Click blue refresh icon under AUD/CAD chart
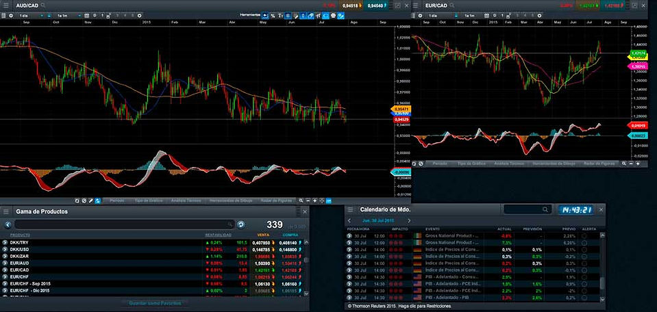The height and width of the screenshot is (312, 657). (x=98, y=200)
